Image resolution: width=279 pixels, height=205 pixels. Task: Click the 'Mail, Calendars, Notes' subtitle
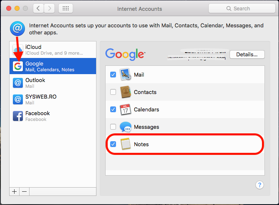click(x=50, y=70)
